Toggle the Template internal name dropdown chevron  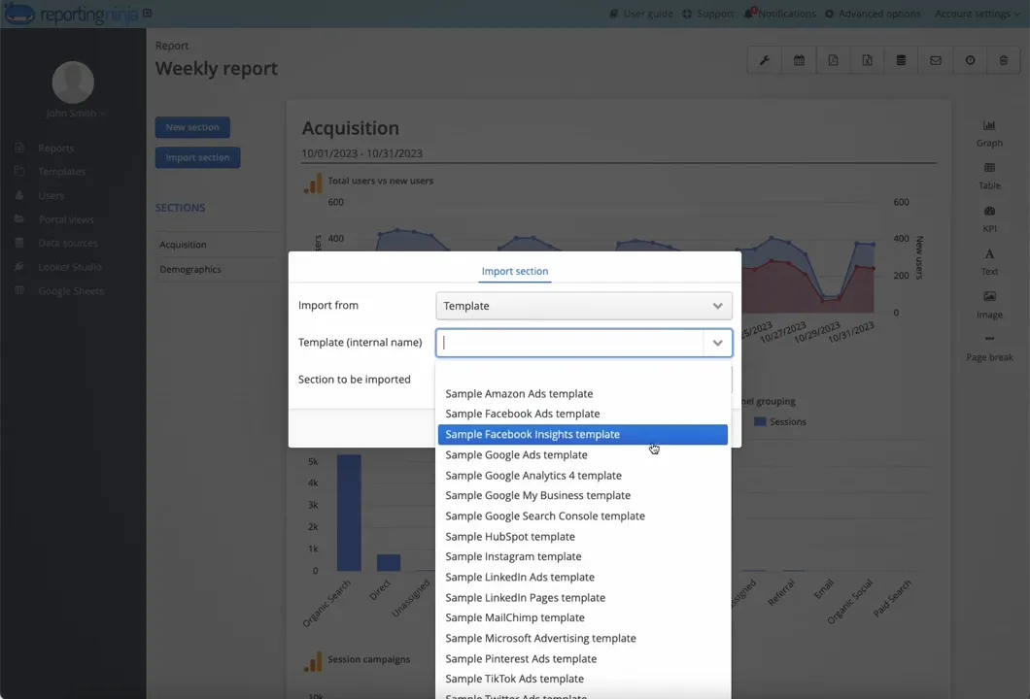717,344
